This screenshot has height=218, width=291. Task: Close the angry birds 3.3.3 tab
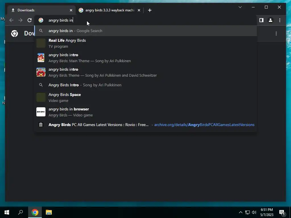[139, 10]
